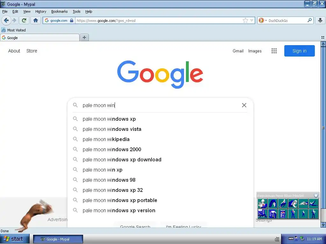The height and width of the screenshot is (244, 326).
Task: Open the Edit menu
Action: click(x=15, y=11)
